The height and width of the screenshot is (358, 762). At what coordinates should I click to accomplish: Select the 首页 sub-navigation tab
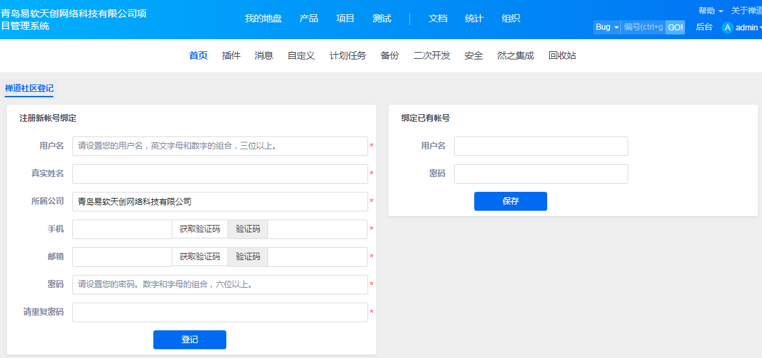[x=199, y=55]
